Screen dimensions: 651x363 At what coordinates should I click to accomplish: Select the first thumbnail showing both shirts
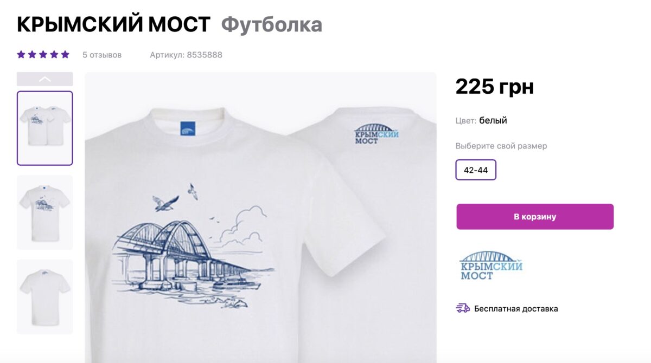point(44,128)
